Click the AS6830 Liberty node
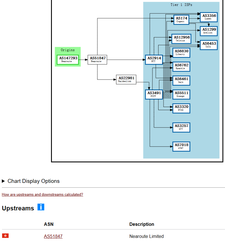The height and width of the screenshot is (241, 225). (x=181, y=53)
